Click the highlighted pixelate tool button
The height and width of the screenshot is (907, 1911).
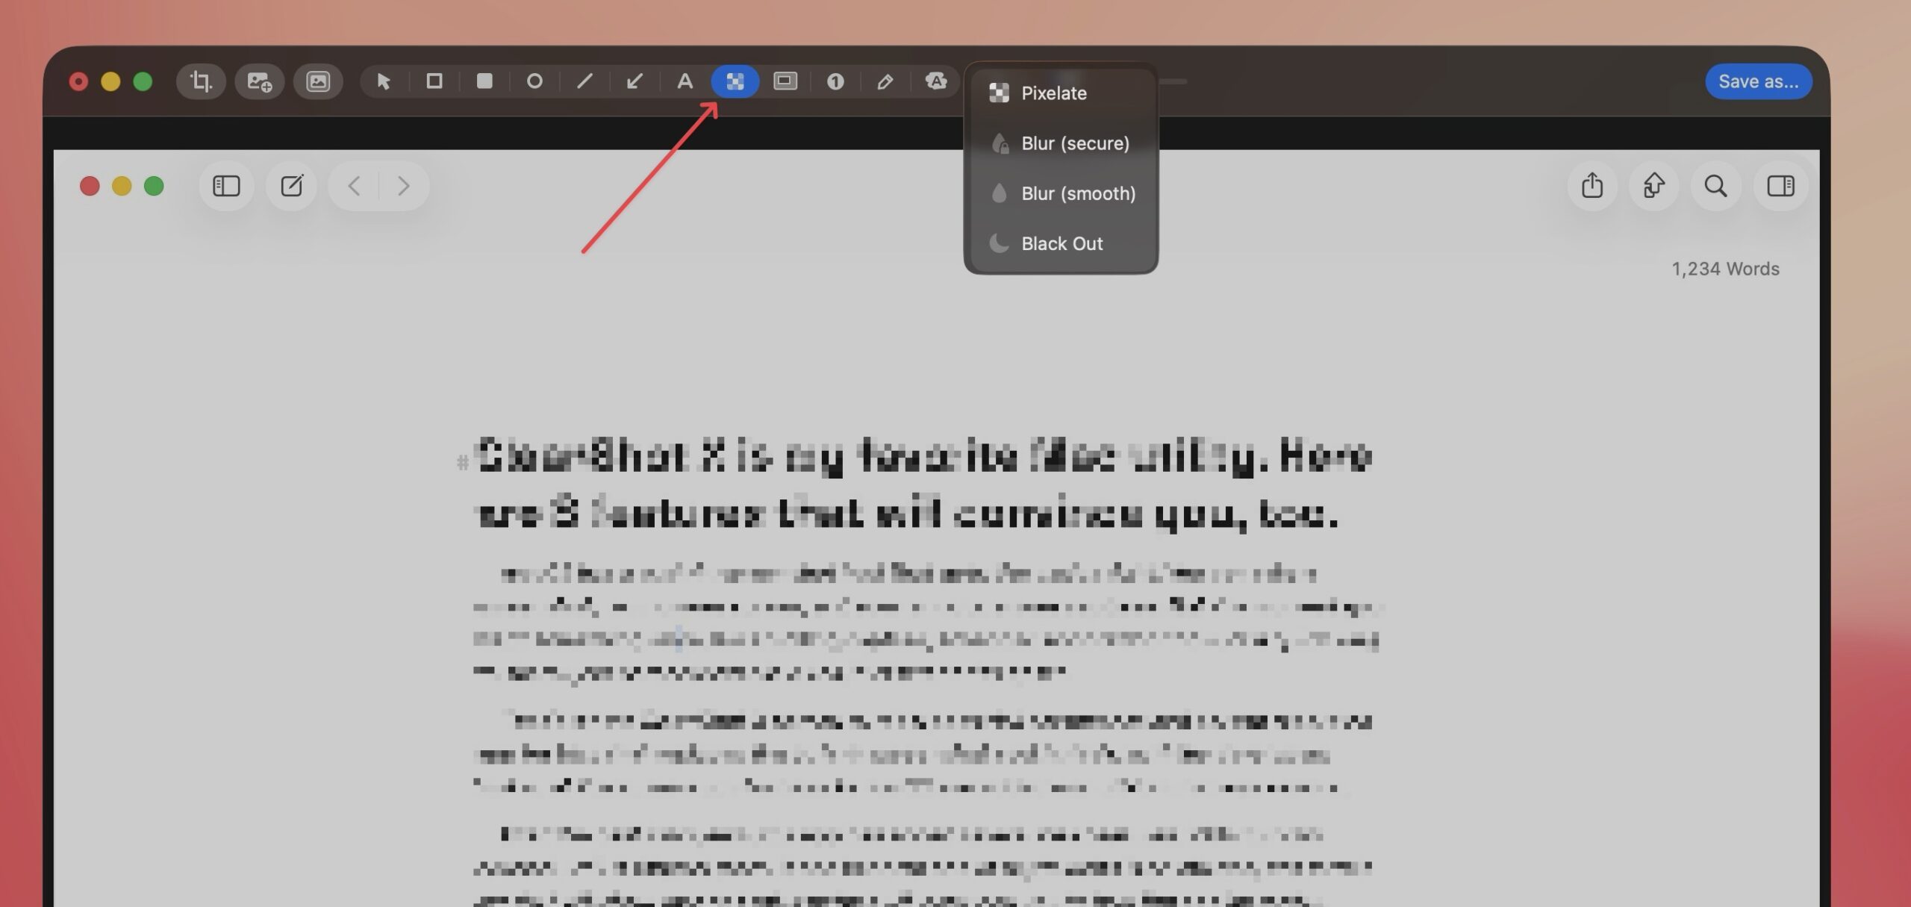pos(735,81)
